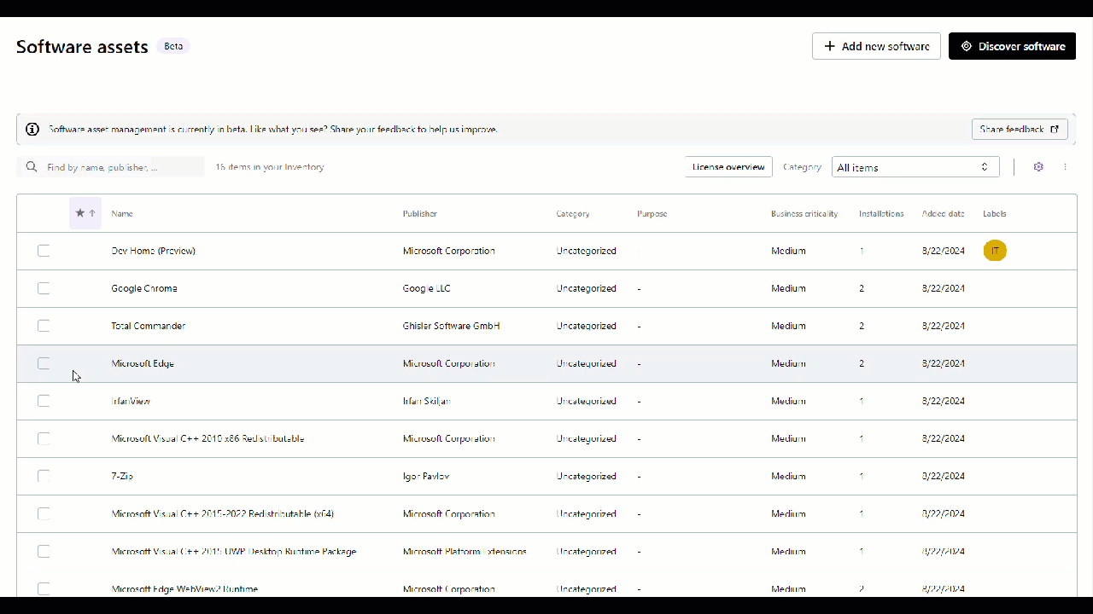Open the 7-Zip entry

122,476
